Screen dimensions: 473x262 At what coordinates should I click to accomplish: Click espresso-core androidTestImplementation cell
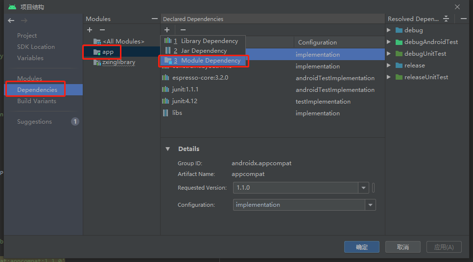click(335, 78)
